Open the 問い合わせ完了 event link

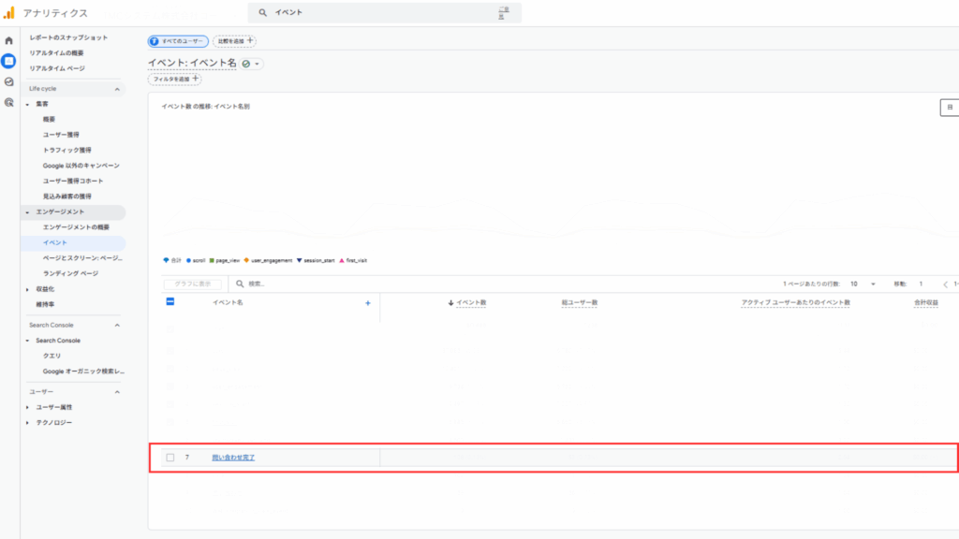coord(233,458)
